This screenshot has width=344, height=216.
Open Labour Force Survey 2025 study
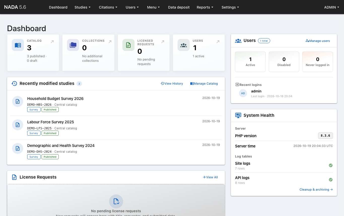[51, 122]
